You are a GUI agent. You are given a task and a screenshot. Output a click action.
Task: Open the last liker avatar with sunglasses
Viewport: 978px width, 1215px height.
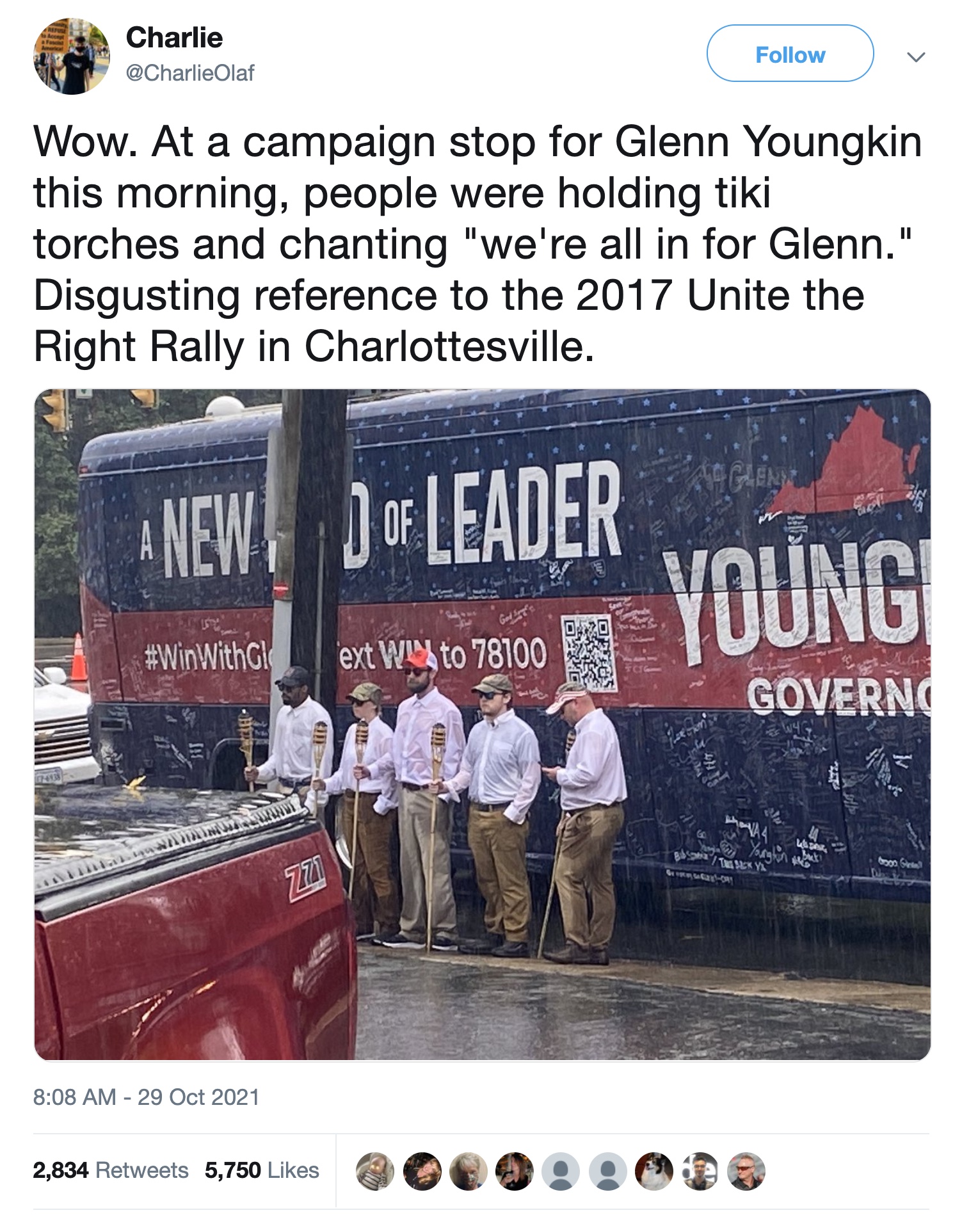pos(746,1171)
